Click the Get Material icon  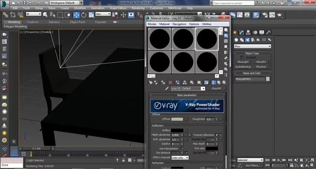(150, 83)
